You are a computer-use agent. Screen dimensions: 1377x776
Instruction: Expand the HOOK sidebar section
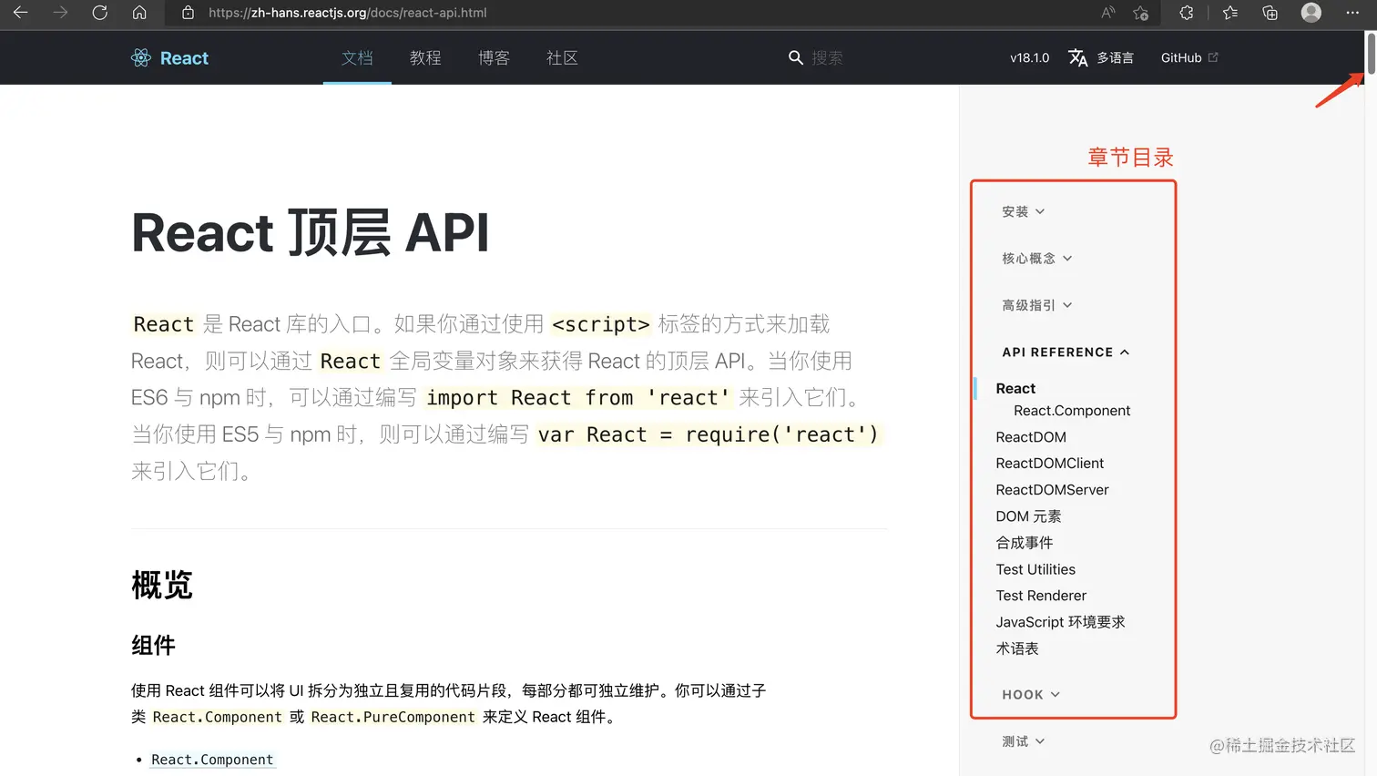coord(1031,694)
